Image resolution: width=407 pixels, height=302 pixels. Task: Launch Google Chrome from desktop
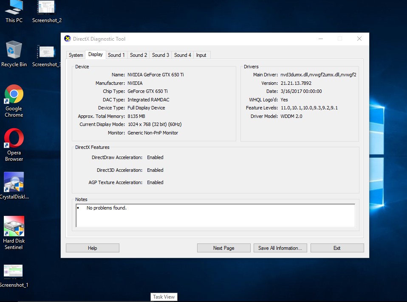point(14,95)
